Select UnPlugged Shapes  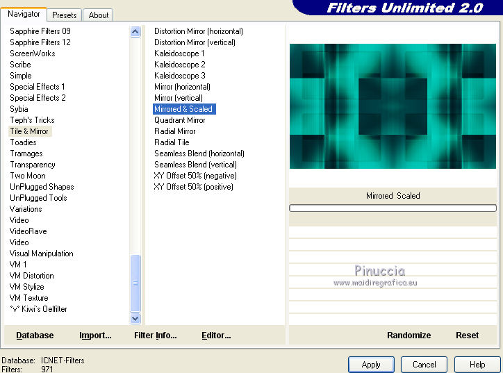[42, 187]
